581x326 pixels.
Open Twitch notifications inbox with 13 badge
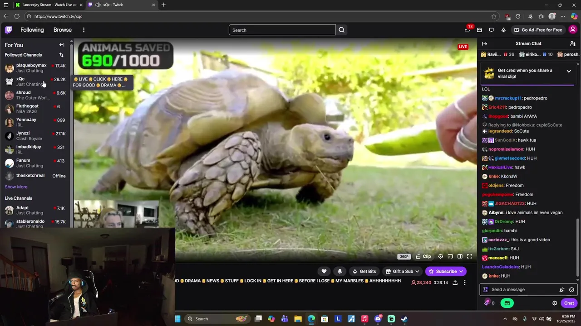467,30
